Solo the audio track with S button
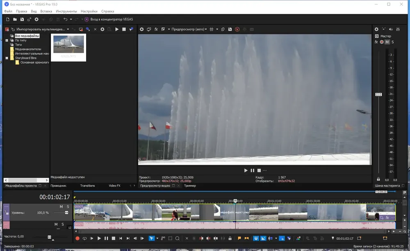Image resolution: width=410 pixels, height=251 pixels. click(x=62, y=224)
